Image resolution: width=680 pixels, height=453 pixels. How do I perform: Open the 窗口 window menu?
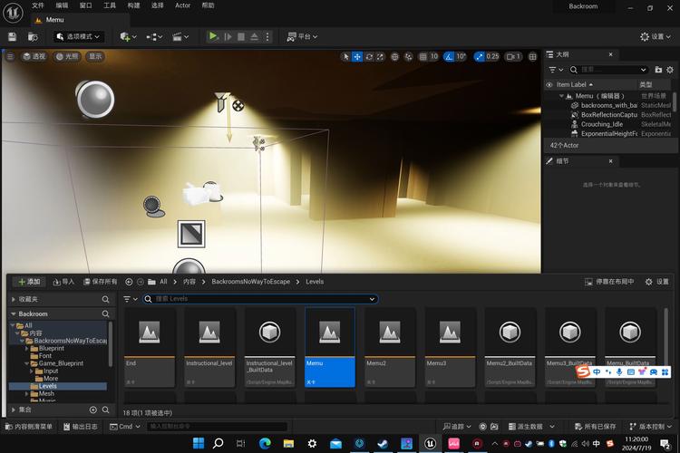pos(86,5)
